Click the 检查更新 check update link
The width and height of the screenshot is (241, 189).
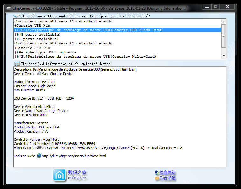[x=167, y=173]
